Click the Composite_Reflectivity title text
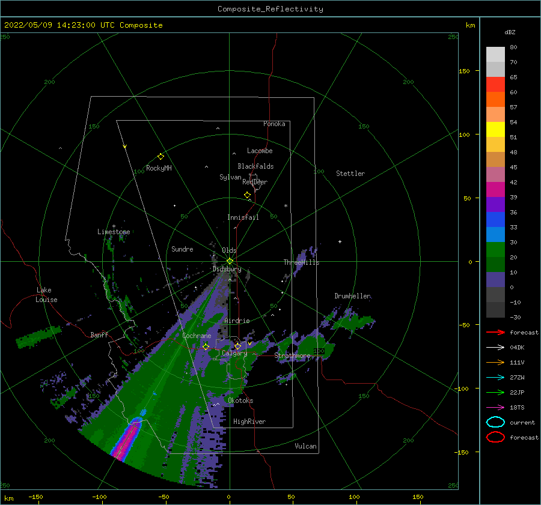Viewport: 541px width, 505px height. click(270, 9)
